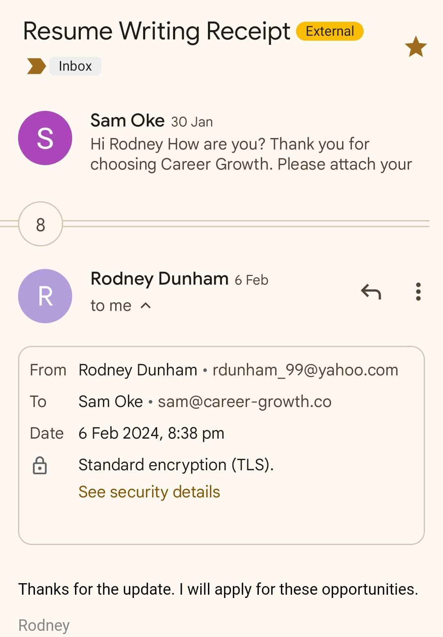
Task: Click the External tag badge
Action: tap(330, 31)
